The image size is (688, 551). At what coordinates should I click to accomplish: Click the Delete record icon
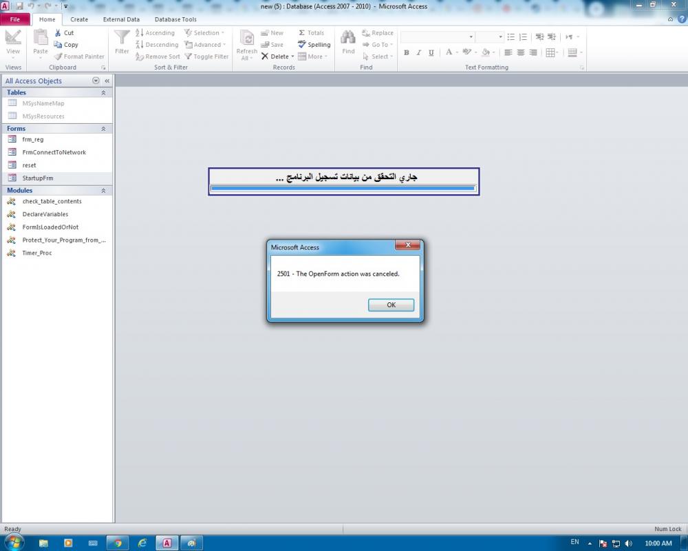coord(265,56)
